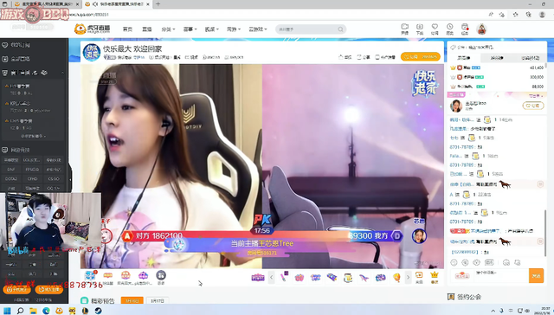Select the 直播 menu item
The height and width of the screenshot is (315, 554).
click(x=147, y=29)
